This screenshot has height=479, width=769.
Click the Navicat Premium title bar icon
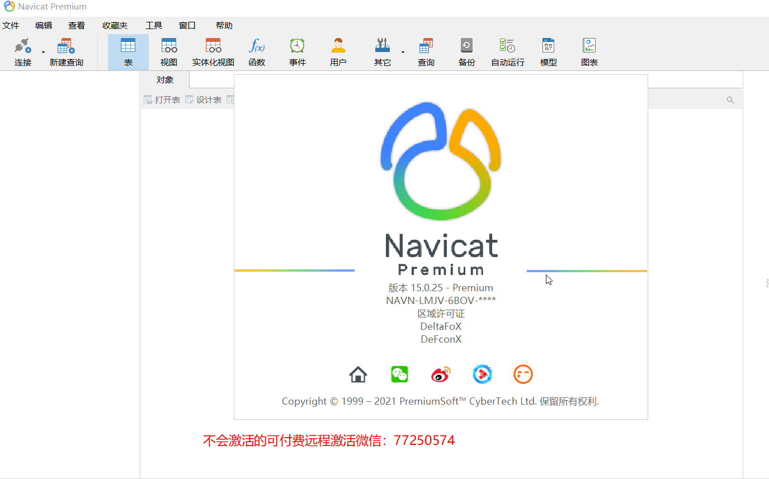9,7
